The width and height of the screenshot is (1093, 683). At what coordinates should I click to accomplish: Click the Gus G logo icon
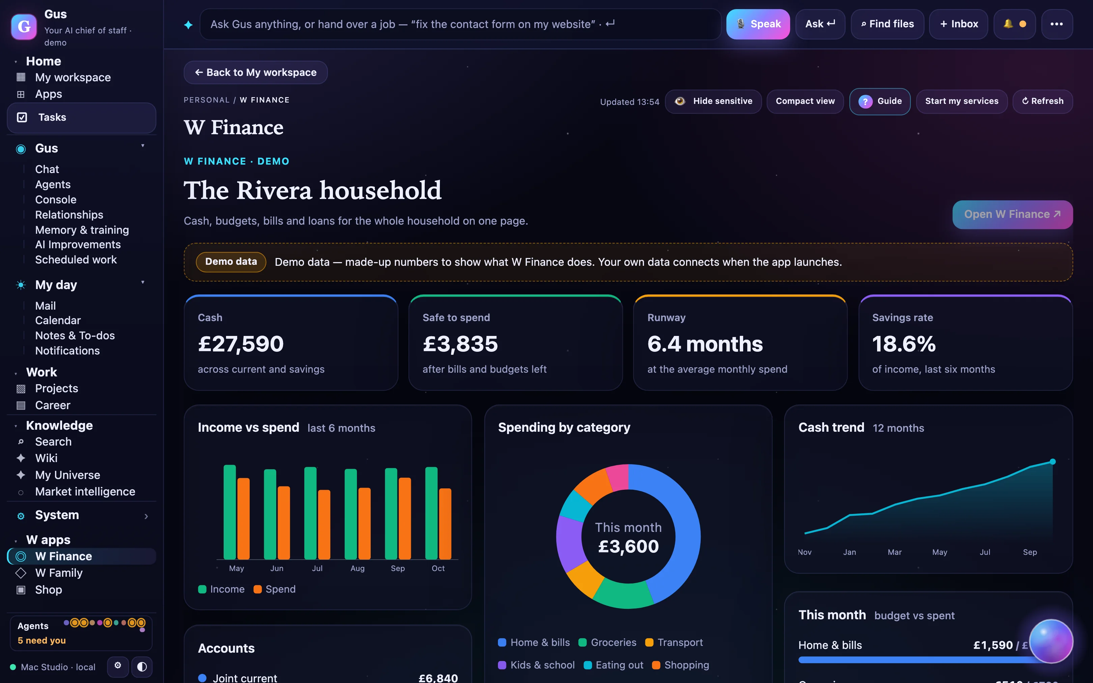[24, 26]
